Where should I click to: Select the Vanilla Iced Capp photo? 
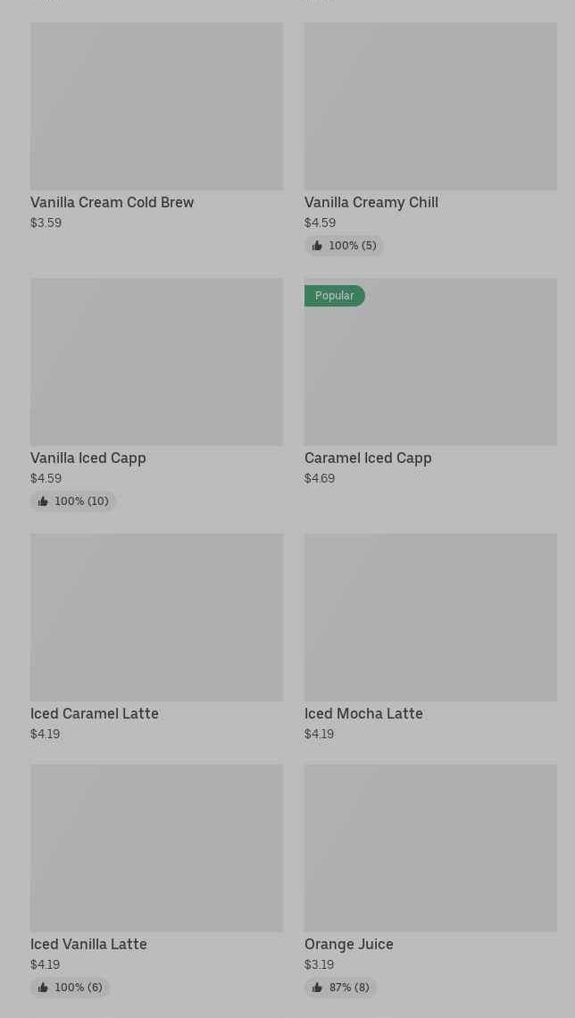[156, 362]
